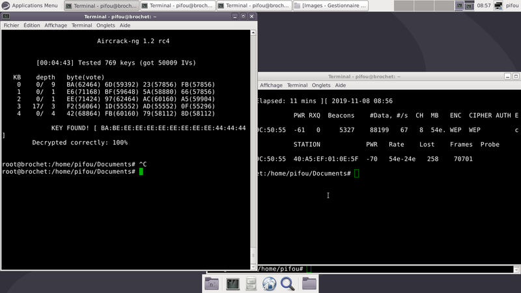Click the green cursor in the aircrack terminal
The width and height of the screenshot is (521, 293).
[141, 172]
